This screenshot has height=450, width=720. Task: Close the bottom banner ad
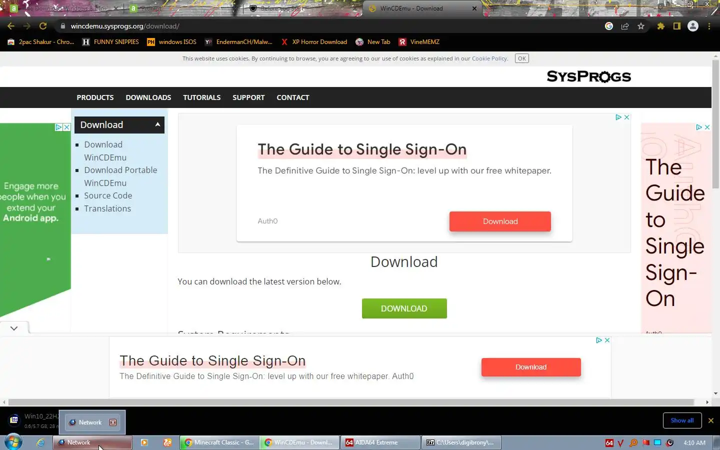607,340
